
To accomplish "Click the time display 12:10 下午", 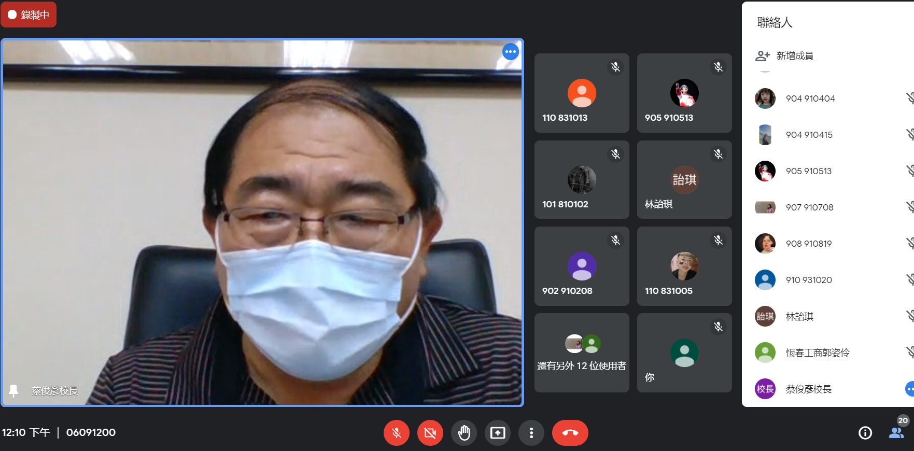I will pyautogui.click(x=26, y=432).
